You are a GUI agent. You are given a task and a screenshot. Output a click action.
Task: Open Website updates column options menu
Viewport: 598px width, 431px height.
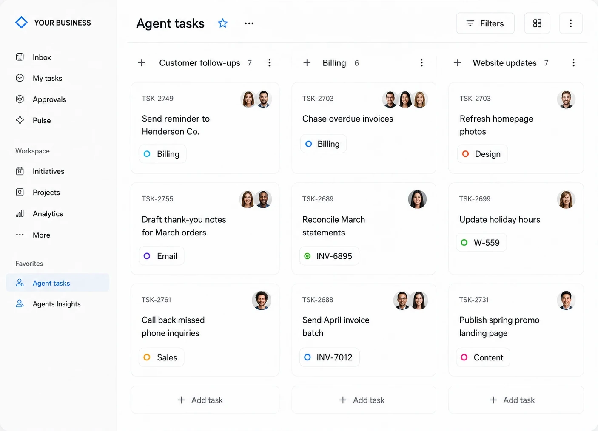coord(573,63)
